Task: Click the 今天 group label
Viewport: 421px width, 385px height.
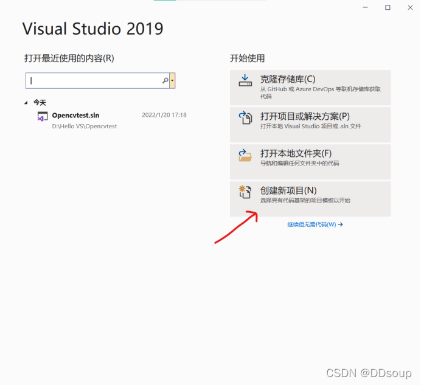Action: click(40, 103)
